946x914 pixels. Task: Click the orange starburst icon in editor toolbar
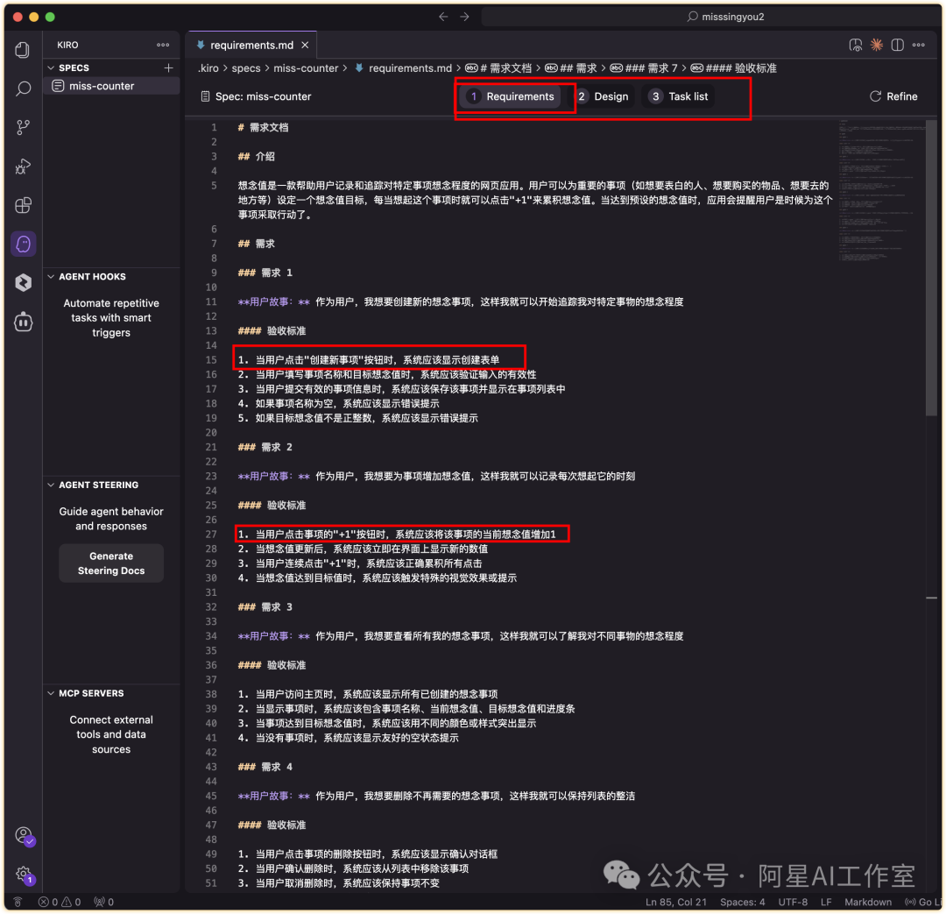coord(876,45)
